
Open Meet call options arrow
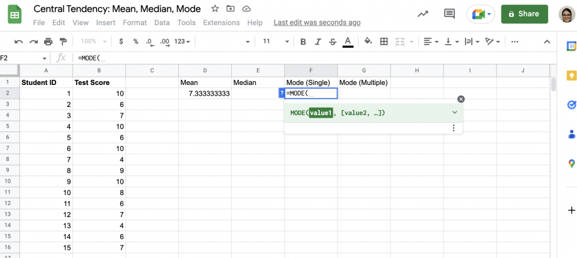point(489,14)
